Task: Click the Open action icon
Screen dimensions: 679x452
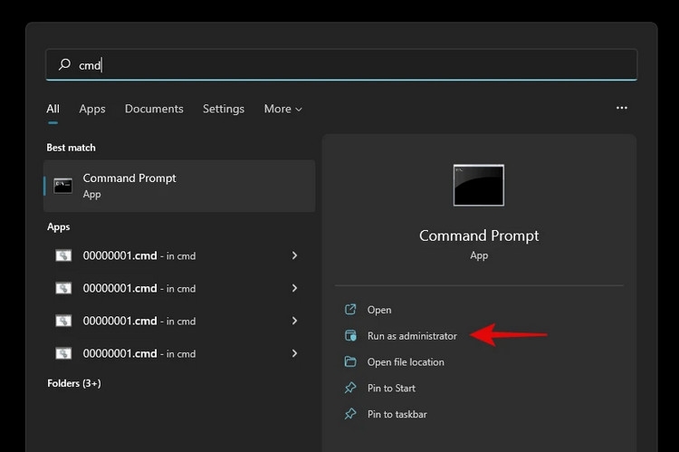Action: click(x=350, y=310)
